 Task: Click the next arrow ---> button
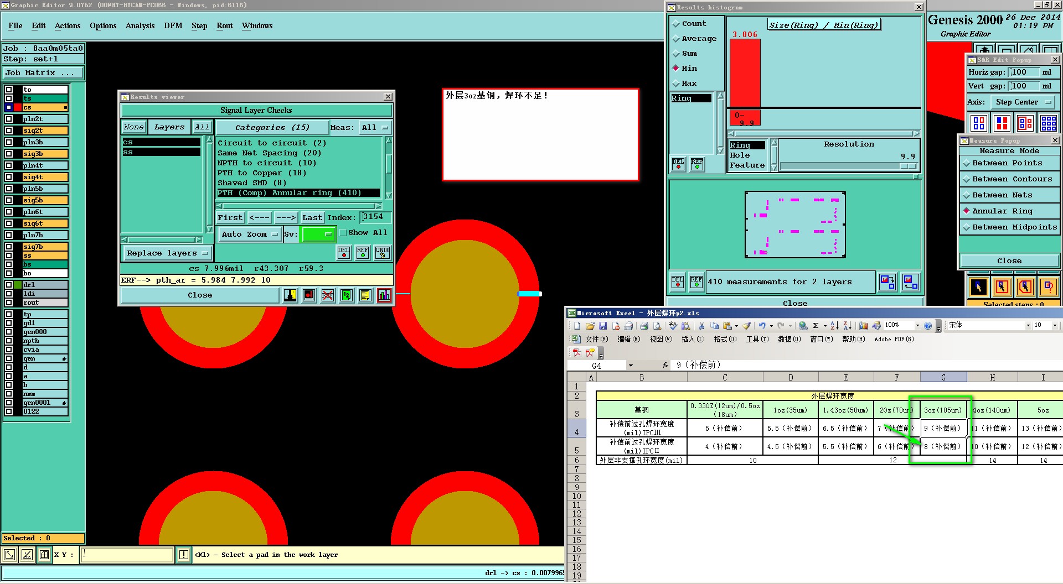286,218
